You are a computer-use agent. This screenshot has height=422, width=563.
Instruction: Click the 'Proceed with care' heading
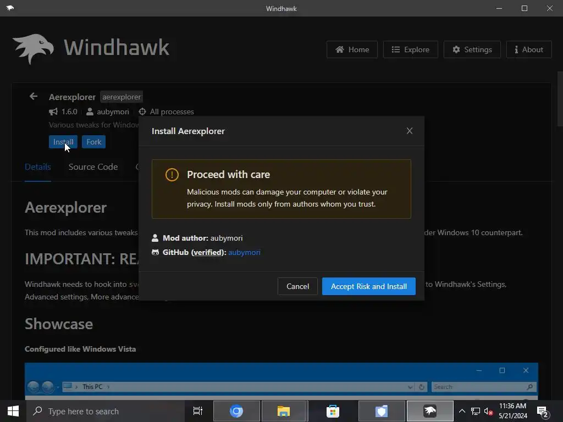(x=228, y=174)
